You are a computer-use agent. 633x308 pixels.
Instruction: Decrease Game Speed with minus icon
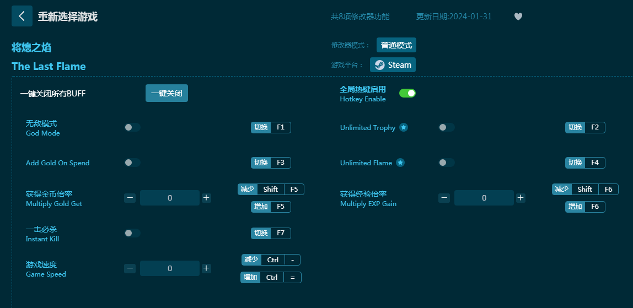(x=130, y=268)
